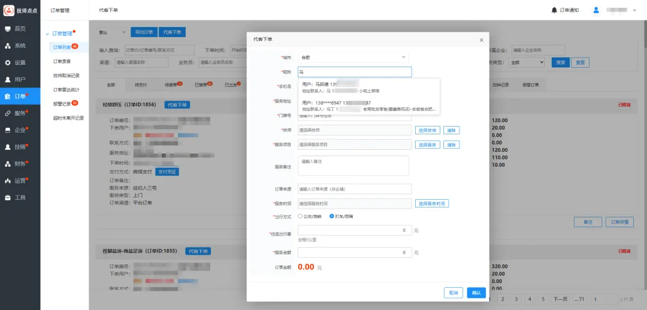The width and height of the screenshot is (647, 310).
Task: Click the 技师点点 app logo
Action: click(x=8, y=10)
